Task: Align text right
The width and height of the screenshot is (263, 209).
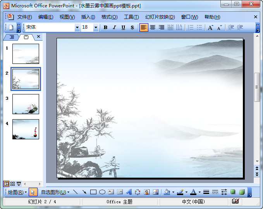Action: coord(162,27)
